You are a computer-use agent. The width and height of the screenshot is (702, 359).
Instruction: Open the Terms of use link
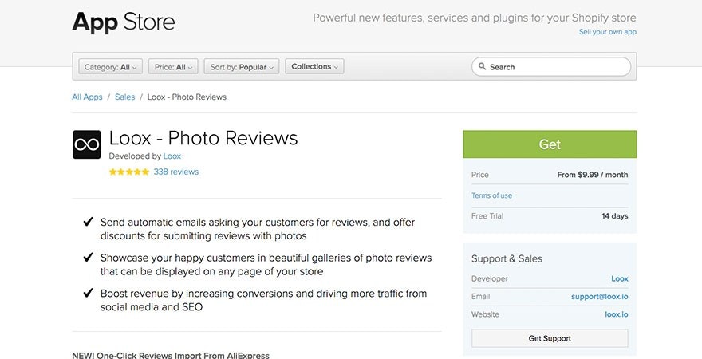pos(491,195)
